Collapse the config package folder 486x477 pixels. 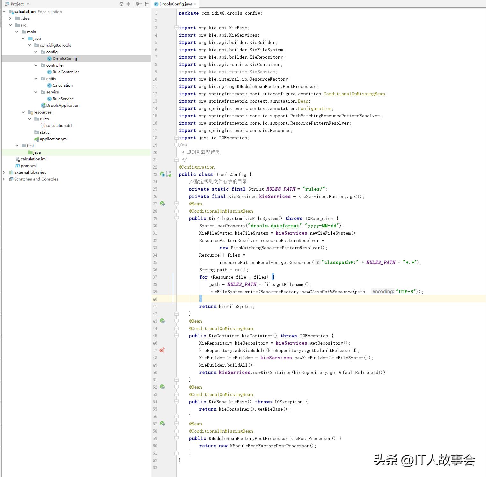pos(36,52)
